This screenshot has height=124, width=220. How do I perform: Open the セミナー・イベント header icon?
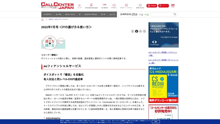pos(126,6)
